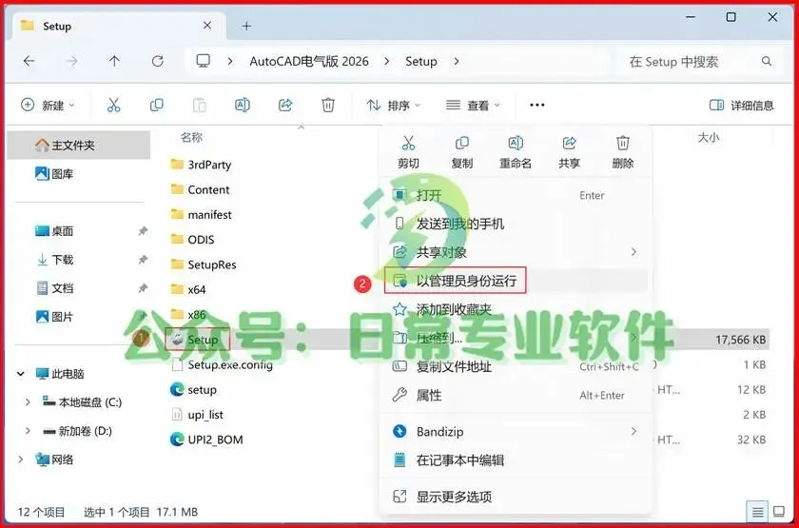Choose 发送到我的手机 in context menu
The image size is (799, 528).
coord(516,224)
